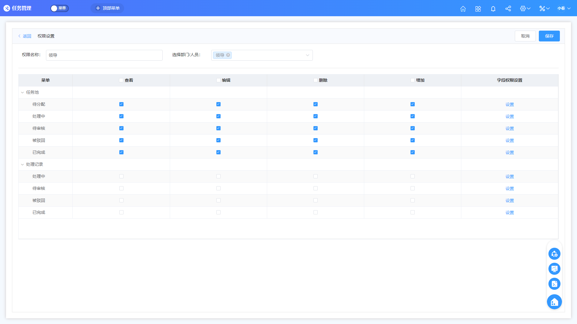Viewport: 577px width, 324px height.
Task: Click the 顶部菜单 button
Action: point(107,8)
